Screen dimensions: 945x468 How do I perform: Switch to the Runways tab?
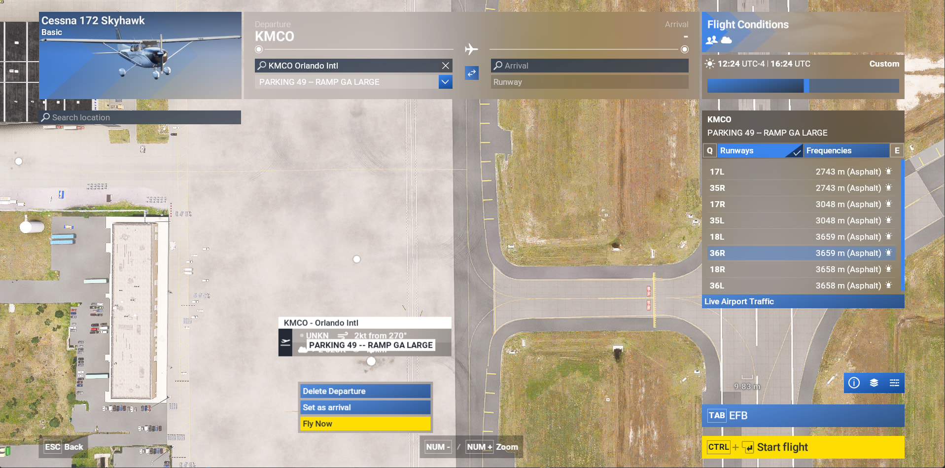760,150
